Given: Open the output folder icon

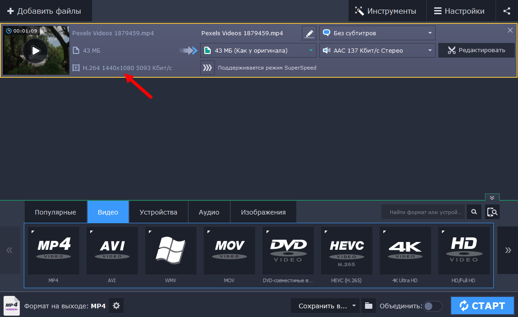Looking at the screenshot, I should click(x=368, y=306).
